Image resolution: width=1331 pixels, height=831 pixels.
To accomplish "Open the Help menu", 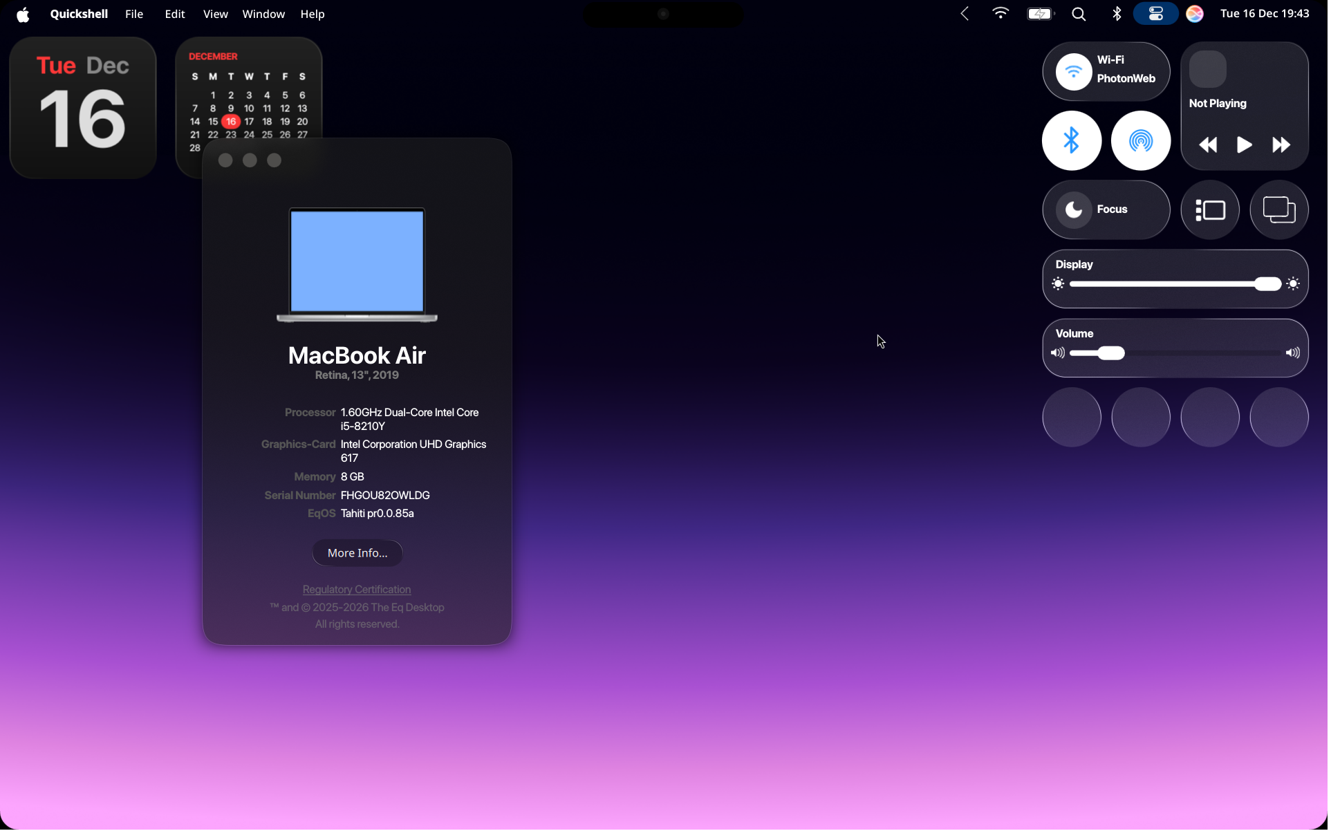I will tap(313, 14).
